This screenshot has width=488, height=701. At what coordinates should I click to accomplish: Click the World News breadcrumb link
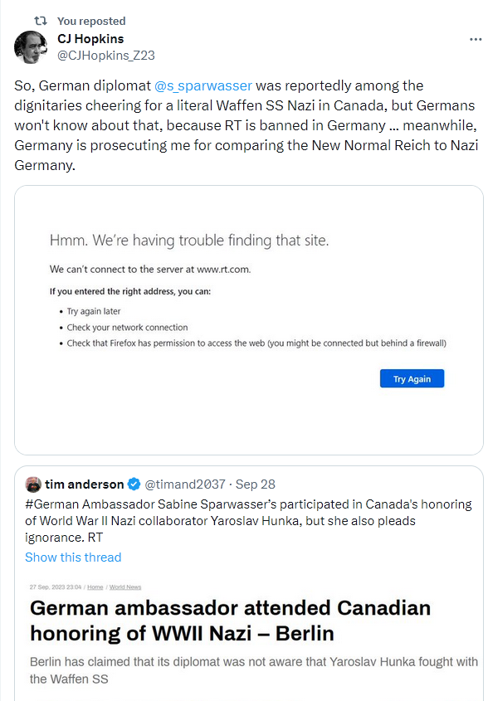[x=125, y=587]
